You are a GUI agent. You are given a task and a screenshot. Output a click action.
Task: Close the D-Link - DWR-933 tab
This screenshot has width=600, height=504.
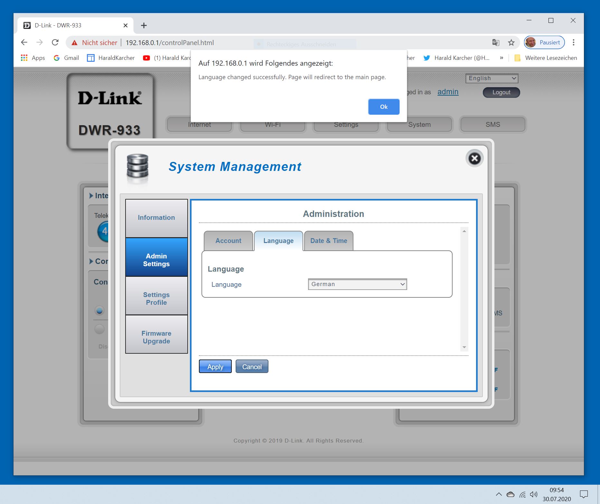point(126,25)
